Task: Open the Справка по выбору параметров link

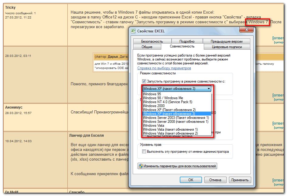Action: tap(164, 68)
